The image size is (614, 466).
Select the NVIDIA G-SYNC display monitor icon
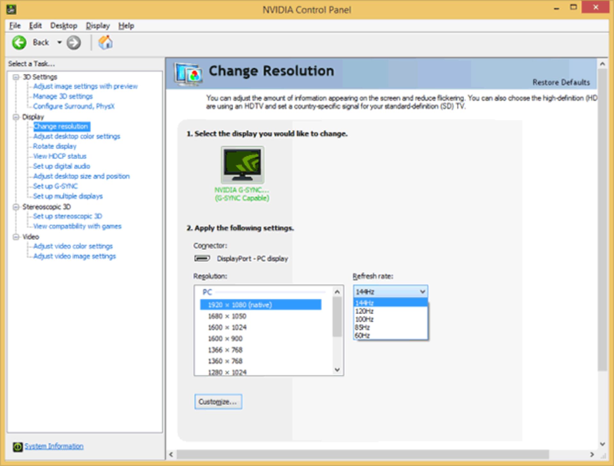pyautogui.click(x=242, y=165)
